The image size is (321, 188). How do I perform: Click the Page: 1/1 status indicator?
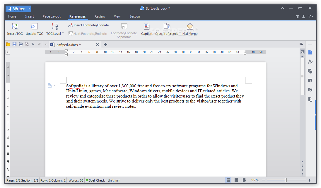(13, 180)
